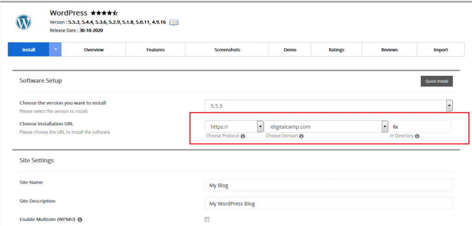
Task: Open the Install tab dropdown arrow
Action: (55, 50)
